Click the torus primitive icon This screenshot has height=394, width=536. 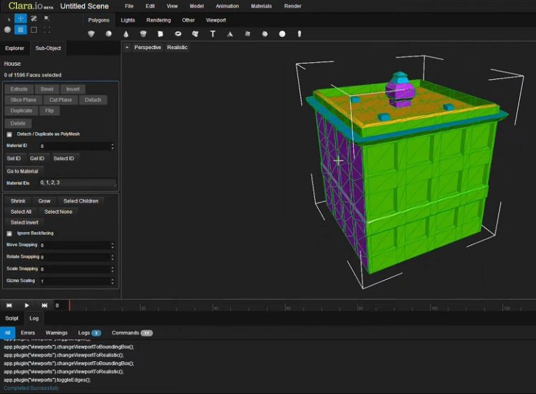tap(178, 34)
